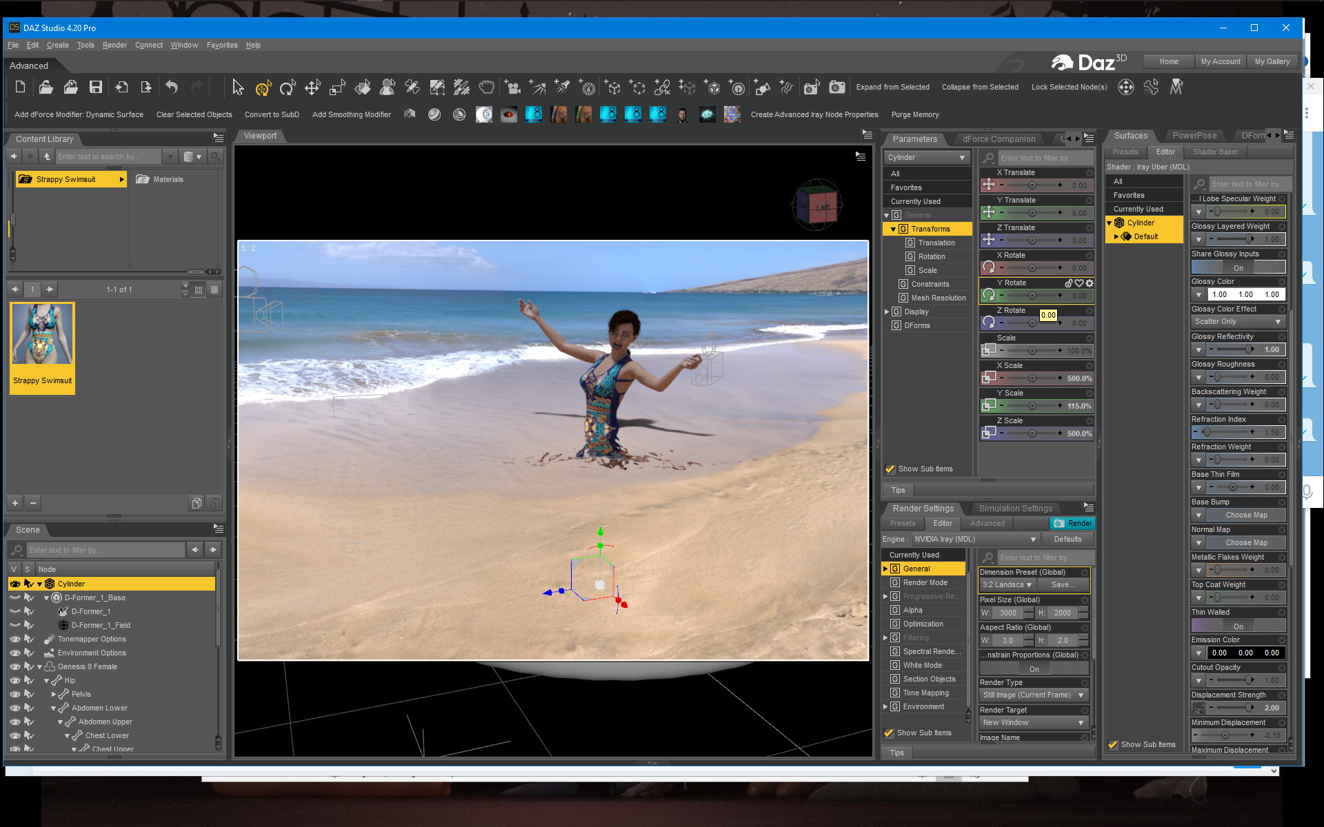This screenshot has height=827, width=1324.
Task: Click the New Scene document icon
Action: tap(20, 87)
